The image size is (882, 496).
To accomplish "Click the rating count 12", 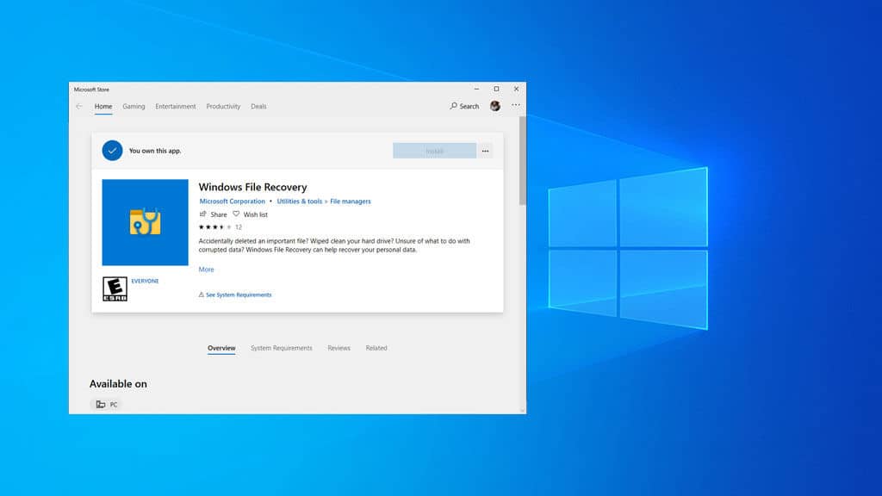I will (x=239, y=227).
